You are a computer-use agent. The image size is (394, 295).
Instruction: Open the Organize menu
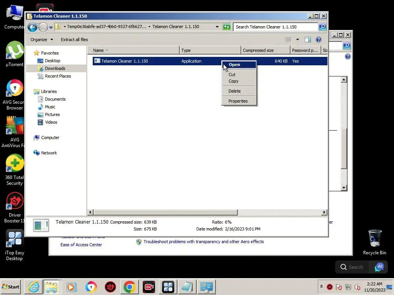[x=42, y=40]
